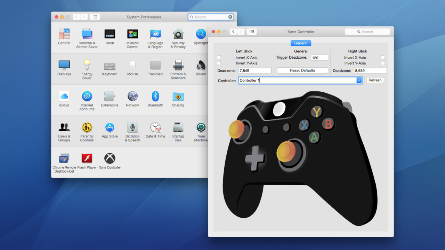Toggle Invert Y-Axis on the Left Stick
Image resolution: width=445 pixels, height=250 pixels.
tap(218, 63)
